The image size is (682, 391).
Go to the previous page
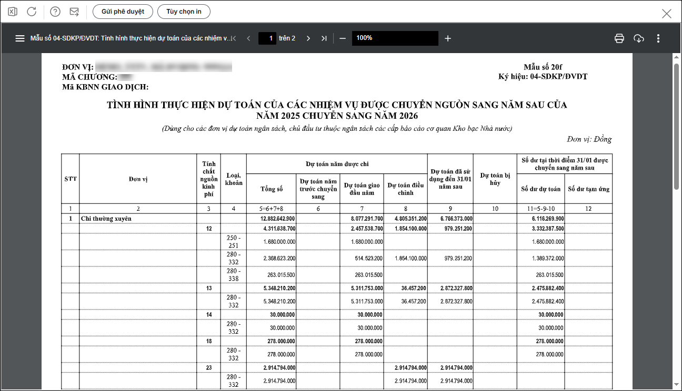tap(248, 38)
